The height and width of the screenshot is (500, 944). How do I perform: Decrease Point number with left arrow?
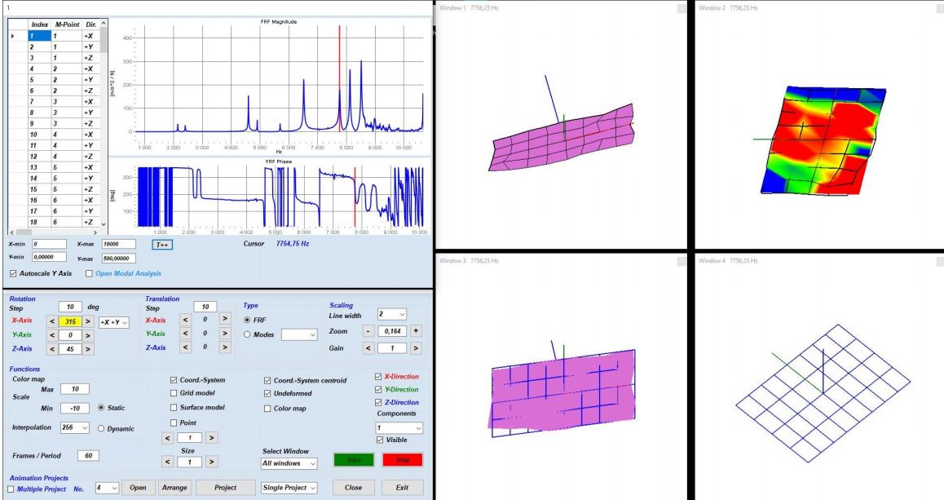click(168, 438)
